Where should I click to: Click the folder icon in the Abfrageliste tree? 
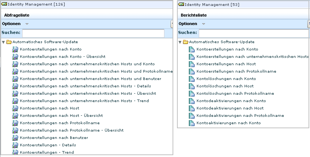(9, 42)
